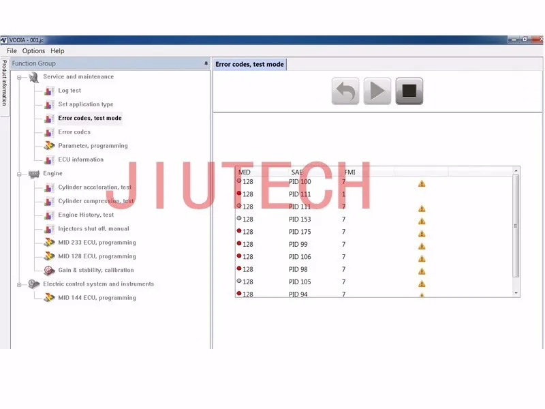
Task: Click the Log test chart icon
Action: [x=49, y=91]
